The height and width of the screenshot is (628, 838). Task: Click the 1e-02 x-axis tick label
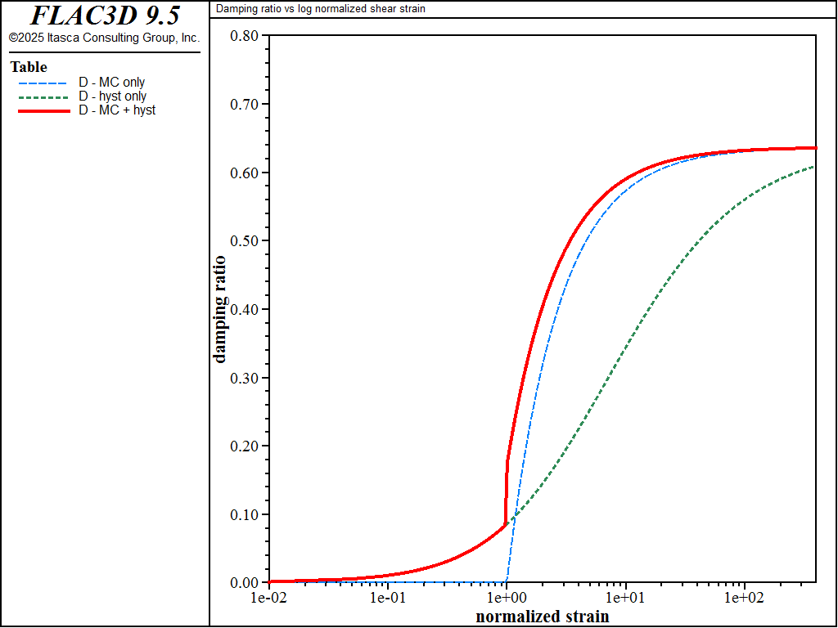[268, 598]
